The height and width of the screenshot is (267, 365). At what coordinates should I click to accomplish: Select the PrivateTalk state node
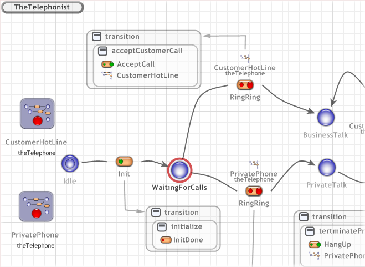(x=327, y=167)
